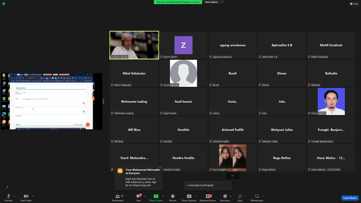Select Frengki Banjarnahor participant tile
This screenshot has height=203, width=361.
(331, 130)
